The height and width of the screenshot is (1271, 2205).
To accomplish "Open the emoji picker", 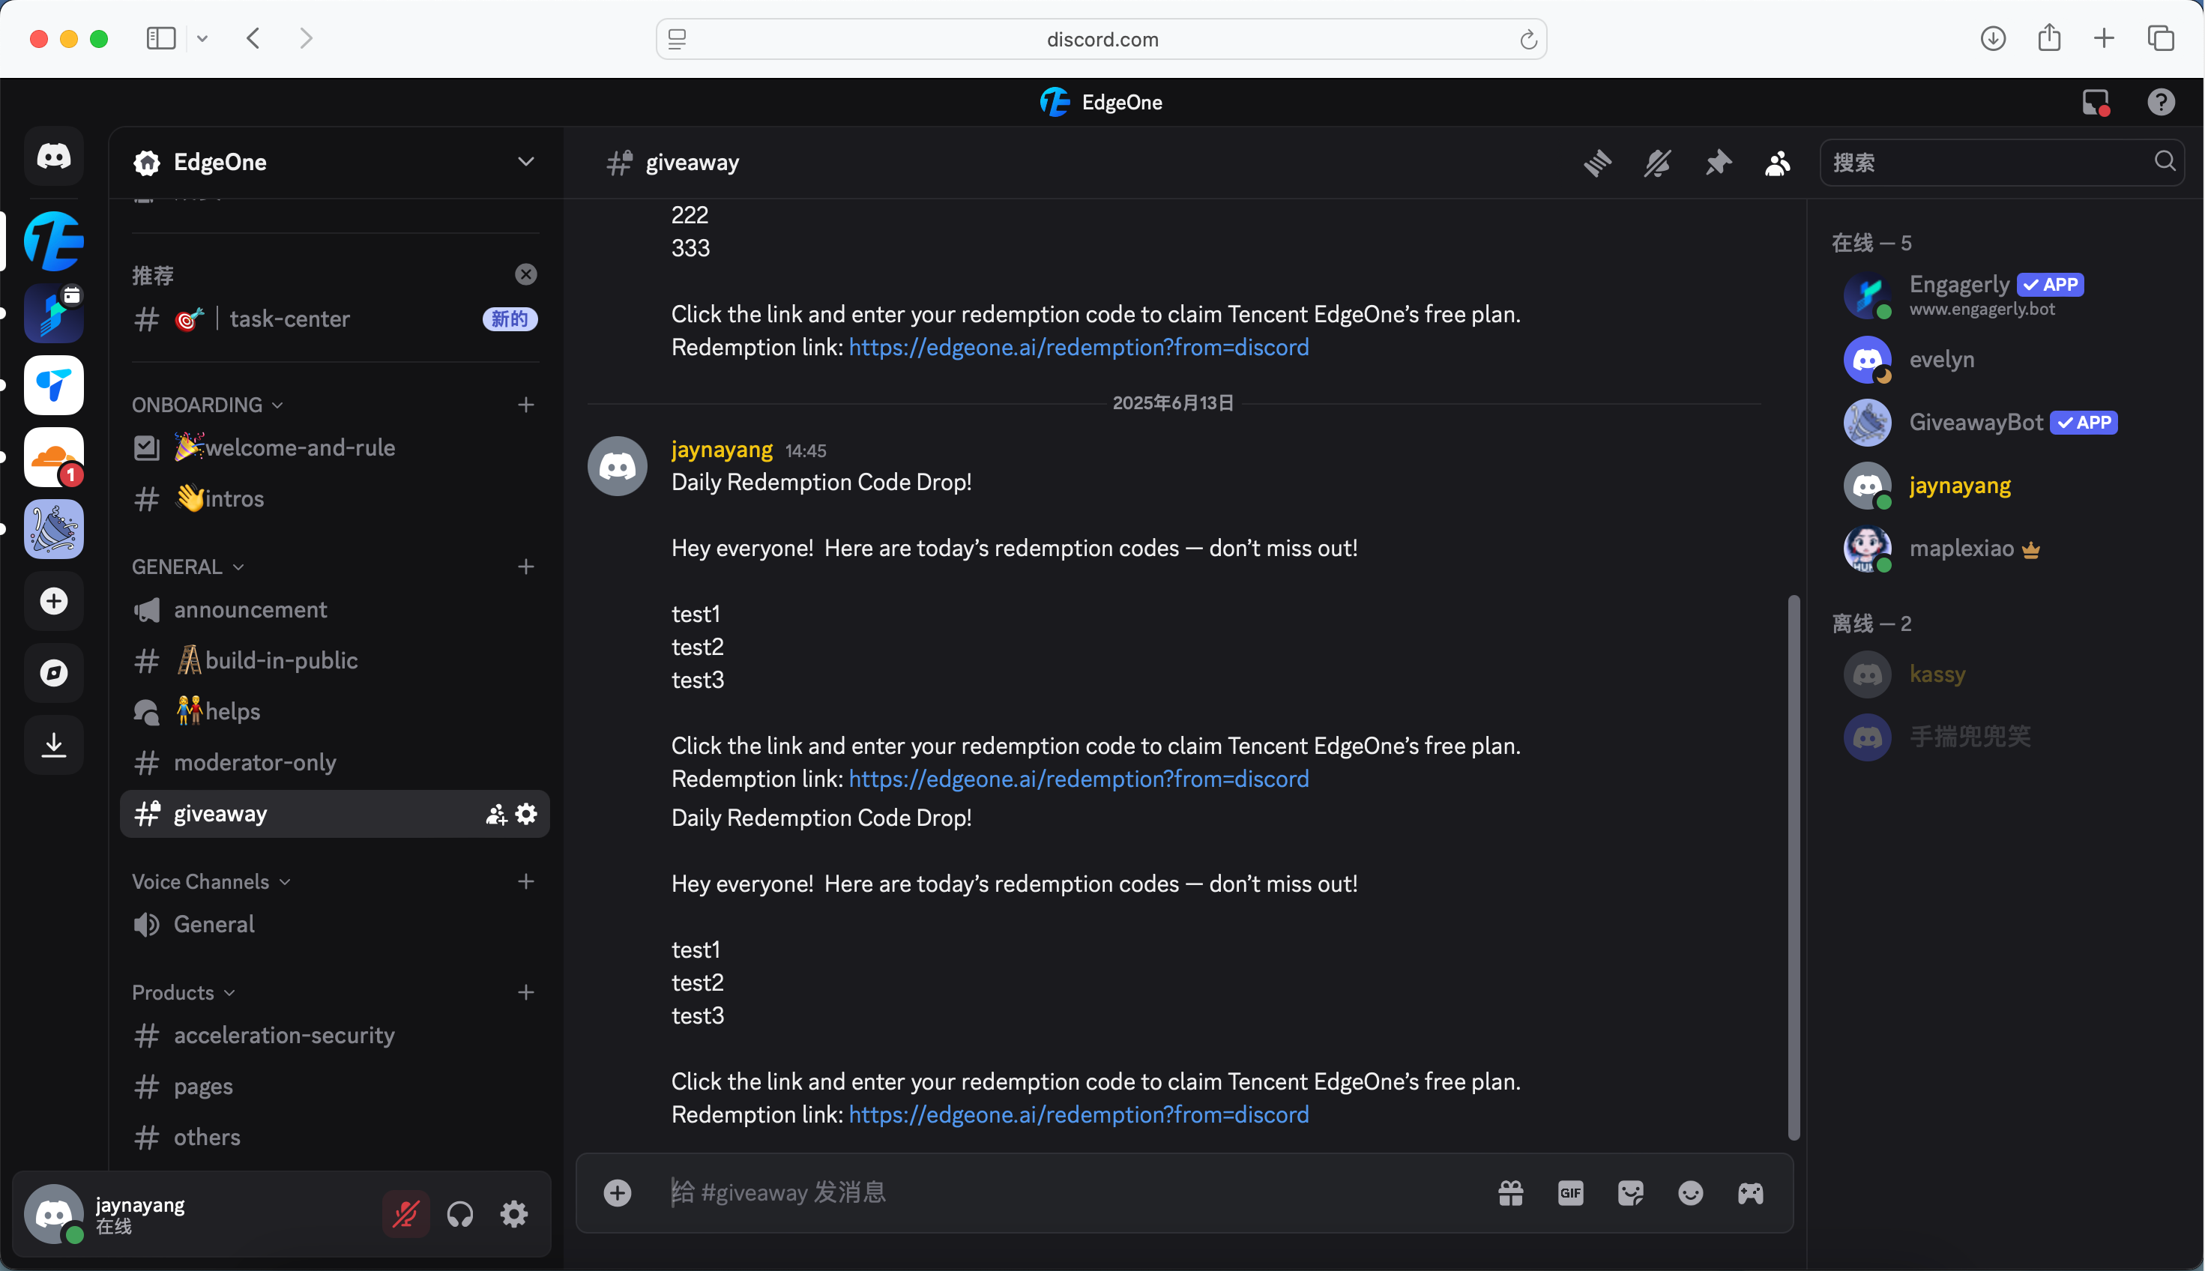I will (1691, 1192).
